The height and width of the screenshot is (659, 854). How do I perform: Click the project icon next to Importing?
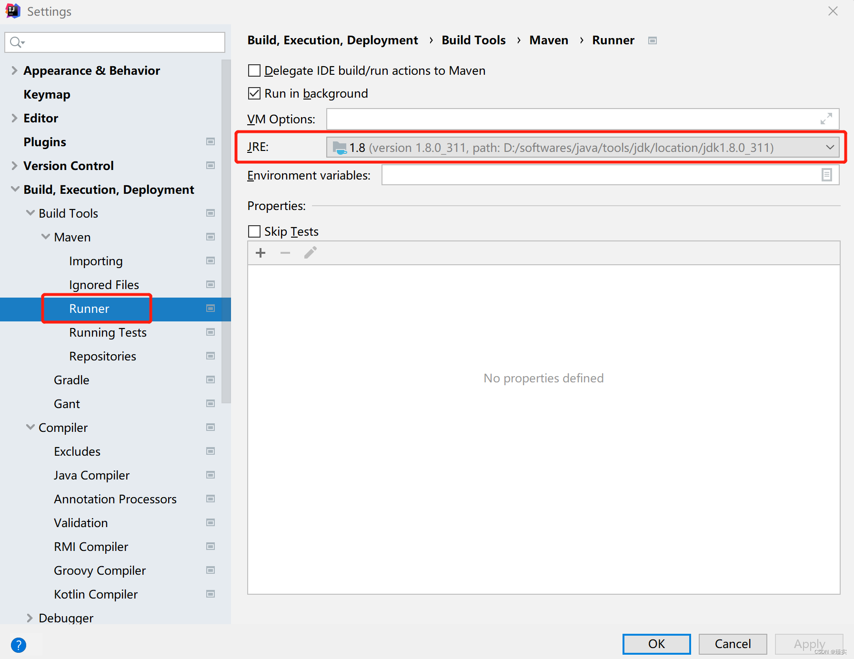[211, 261]
